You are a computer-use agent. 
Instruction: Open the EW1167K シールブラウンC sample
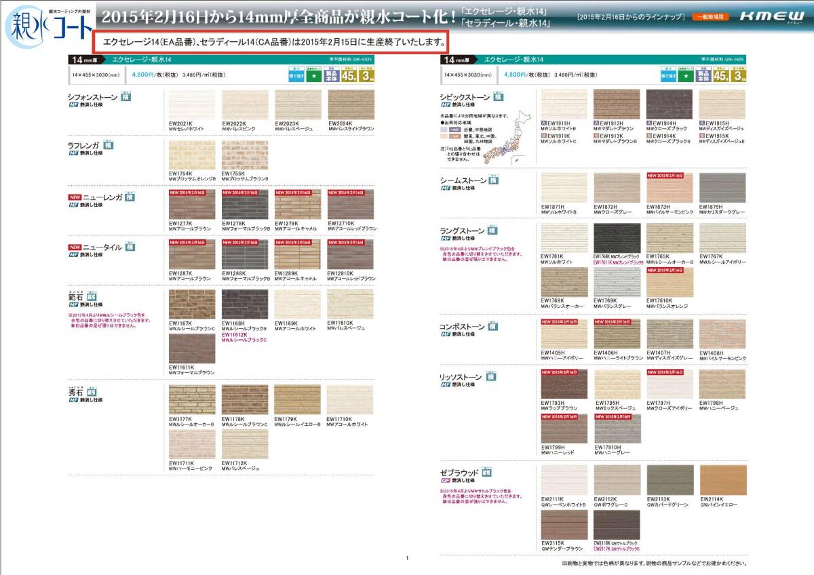coord(192,304)
